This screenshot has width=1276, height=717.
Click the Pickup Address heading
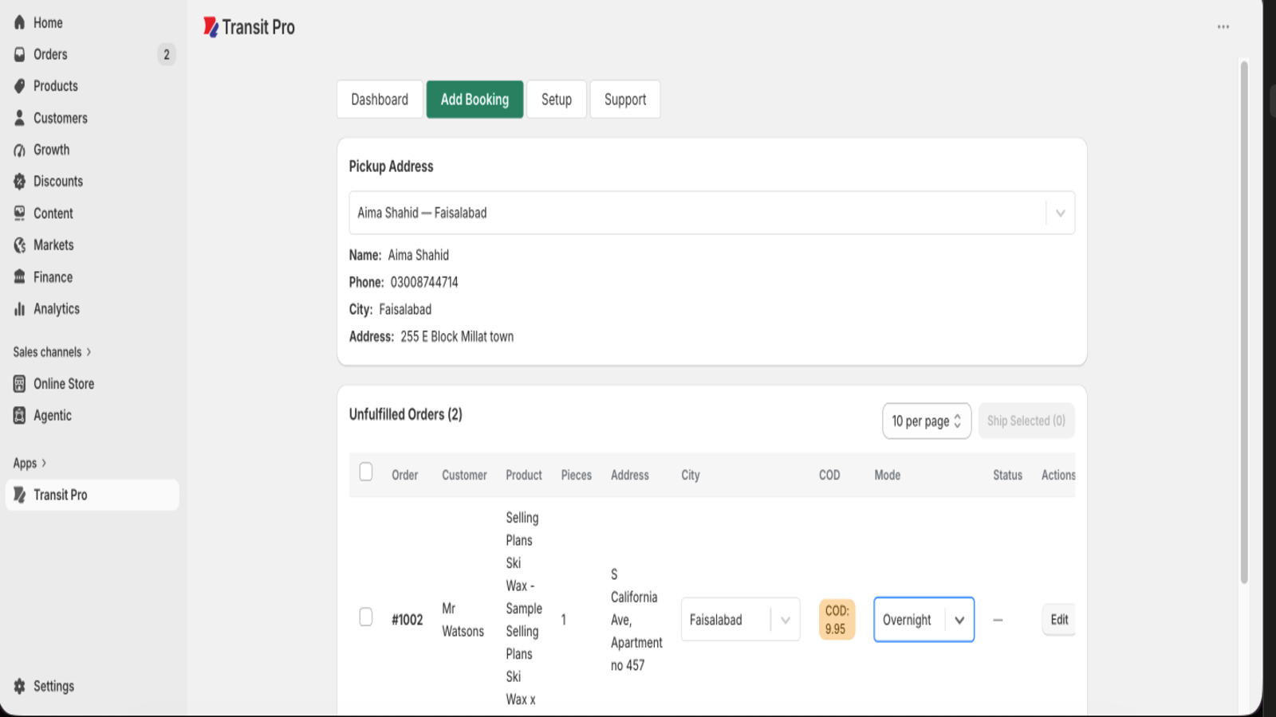tap(391, 167)
